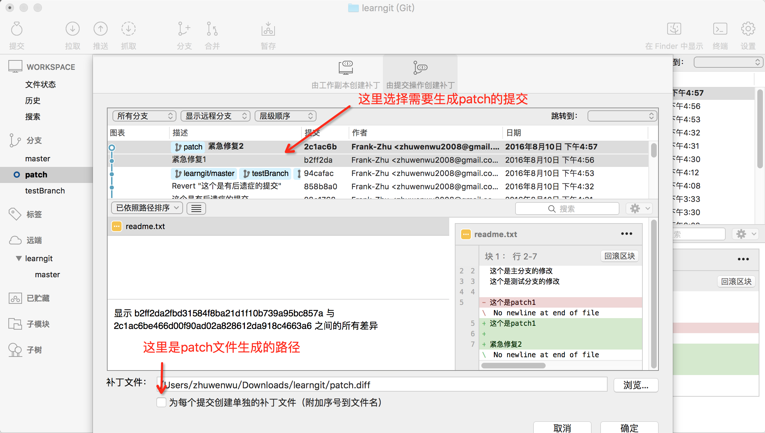Image resolution: width=765 pixels, height=433 pixels.
Task: Open the 显示远程分支 dropdown
Action: (215, 116)
